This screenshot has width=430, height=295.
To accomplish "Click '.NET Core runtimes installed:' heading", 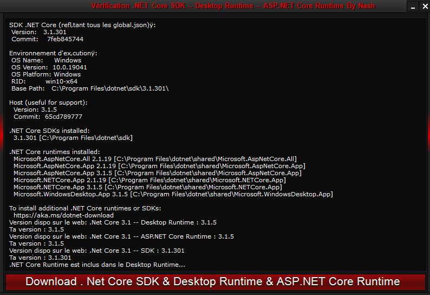I will 55,152.
